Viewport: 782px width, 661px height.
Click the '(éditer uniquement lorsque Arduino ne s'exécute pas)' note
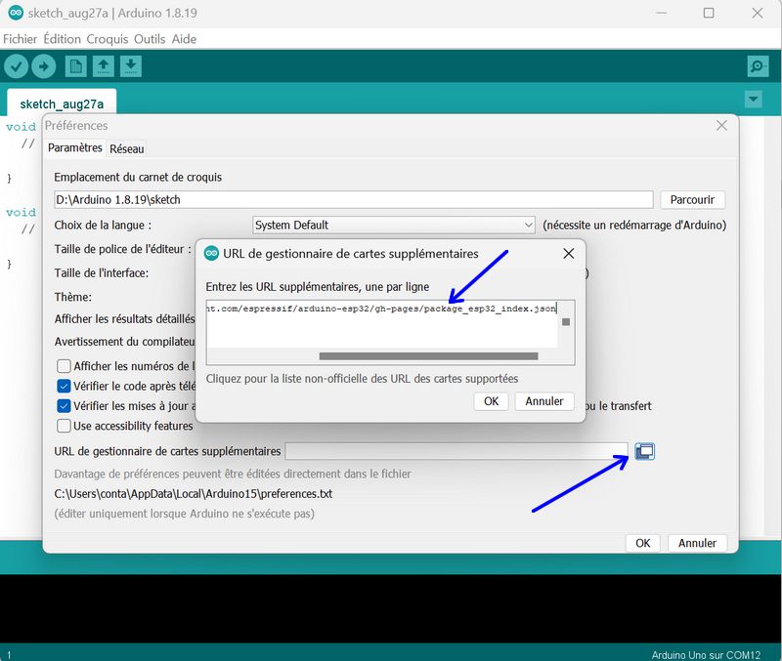pos(184,514)
